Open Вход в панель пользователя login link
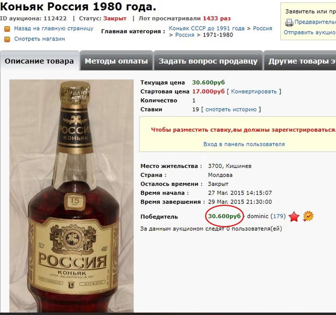The height and width of the screenshot is (315, 336). click(x=244, y=144)
